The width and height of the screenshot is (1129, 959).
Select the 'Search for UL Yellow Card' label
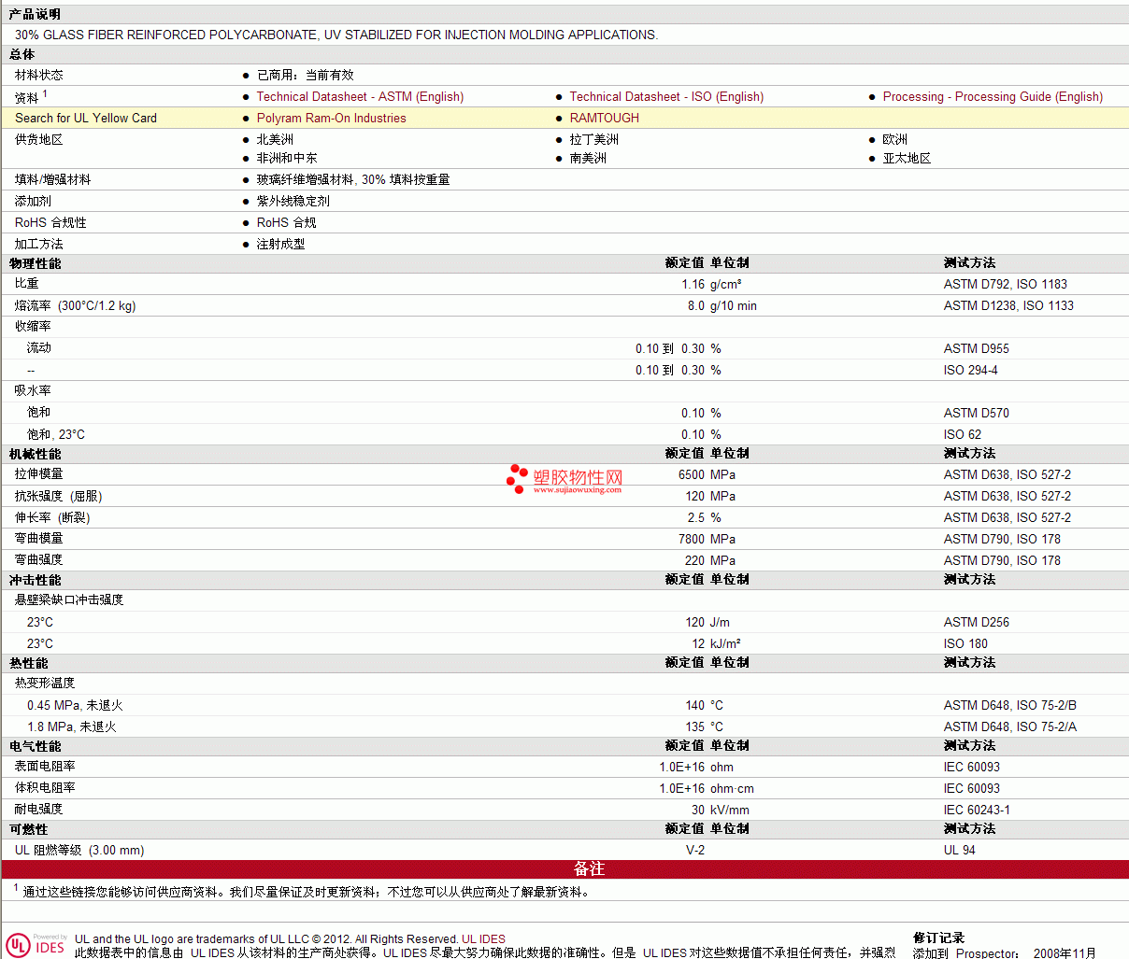point(86,118)
